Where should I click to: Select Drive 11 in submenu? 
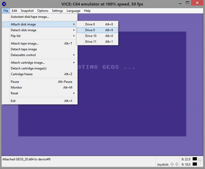(x=97, y=41)
